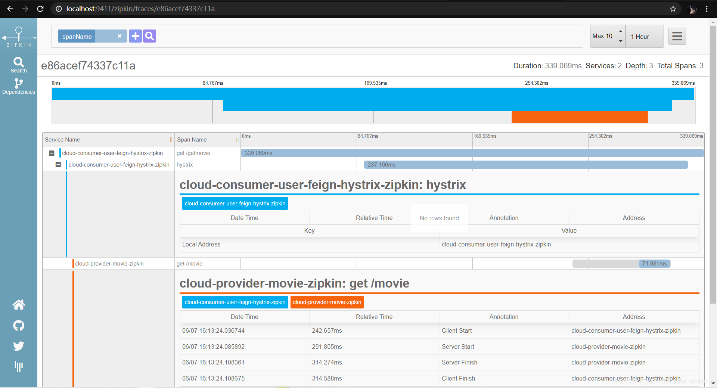Viewport: 717px width, 388px height.
Task: Click the get /getmovie span name
Action: 193,153
